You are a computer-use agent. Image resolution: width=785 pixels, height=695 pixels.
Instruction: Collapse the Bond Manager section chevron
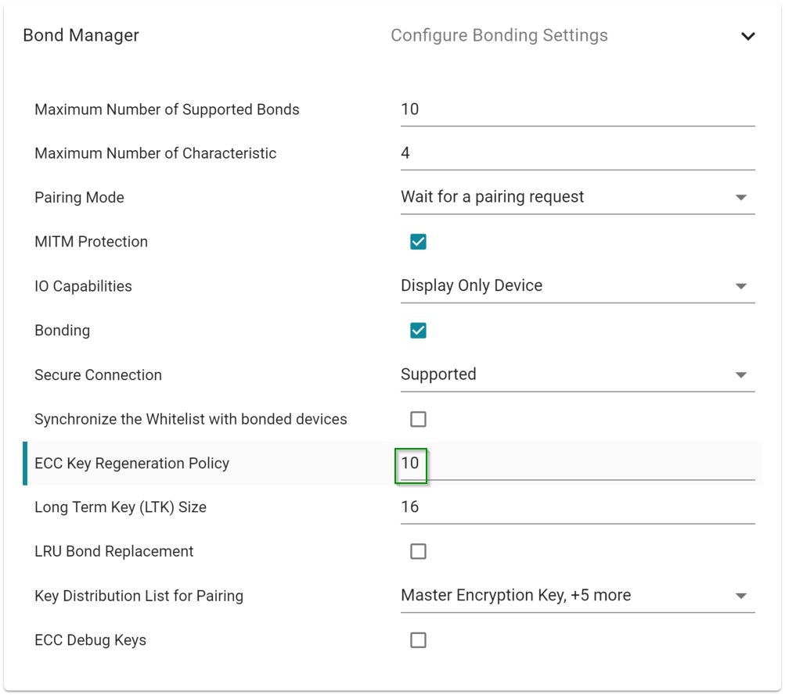pos(747,36)
